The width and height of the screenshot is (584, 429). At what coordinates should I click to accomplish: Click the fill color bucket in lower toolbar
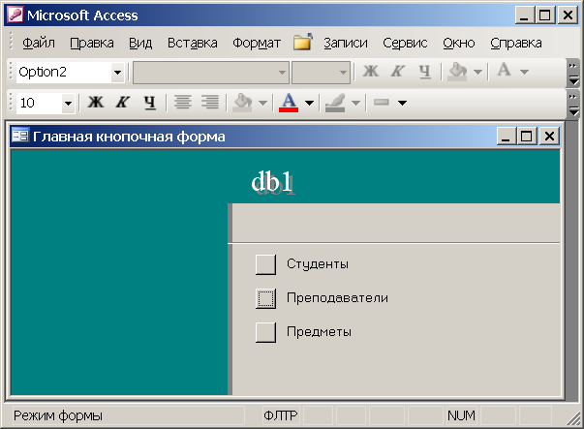click(242, 102)
